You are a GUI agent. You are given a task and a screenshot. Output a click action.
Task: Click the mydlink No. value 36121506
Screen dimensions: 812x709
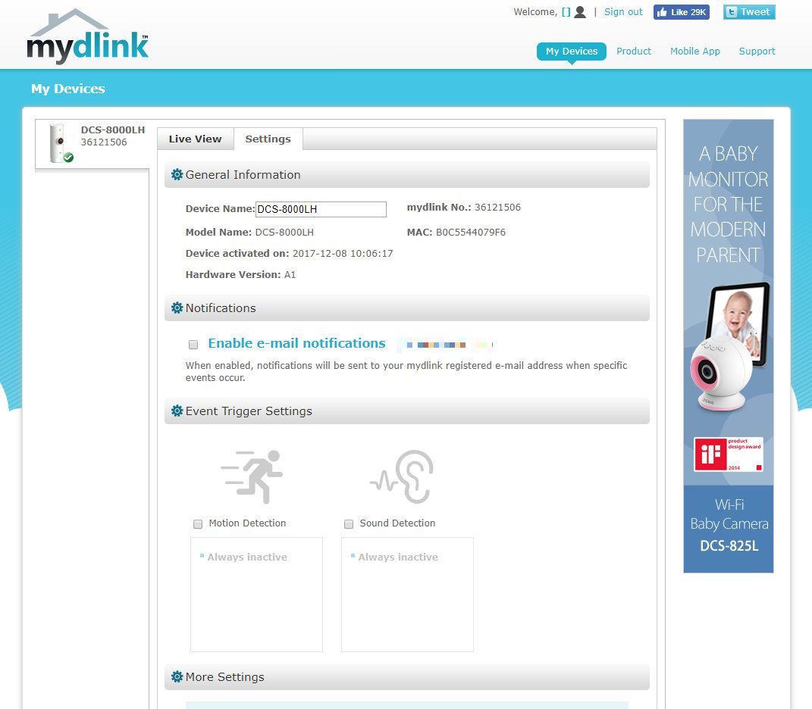tap(497, 208)
